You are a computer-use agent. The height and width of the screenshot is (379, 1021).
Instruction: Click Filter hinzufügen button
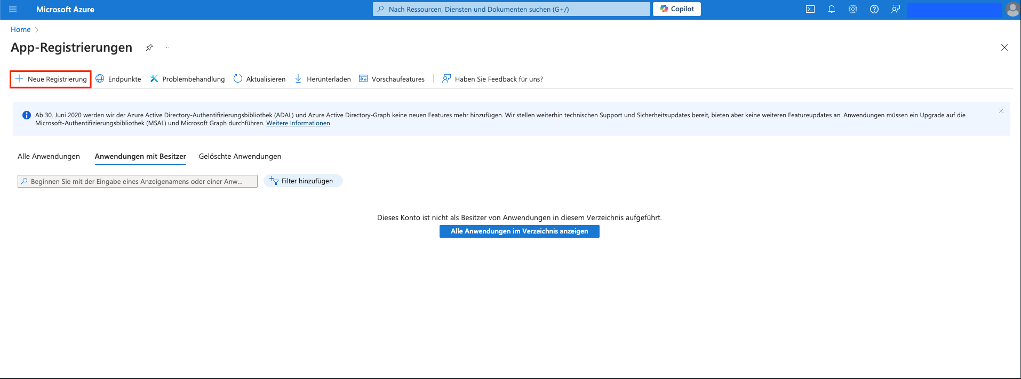pos(302,181)
